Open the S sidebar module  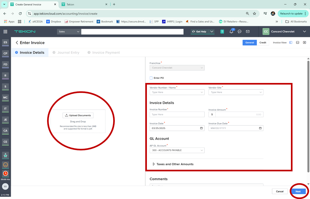click(x=5, y=86)
